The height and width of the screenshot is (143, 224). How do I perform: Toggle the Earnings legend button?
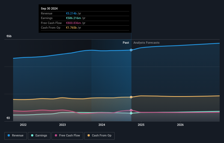tap(39, 136)
